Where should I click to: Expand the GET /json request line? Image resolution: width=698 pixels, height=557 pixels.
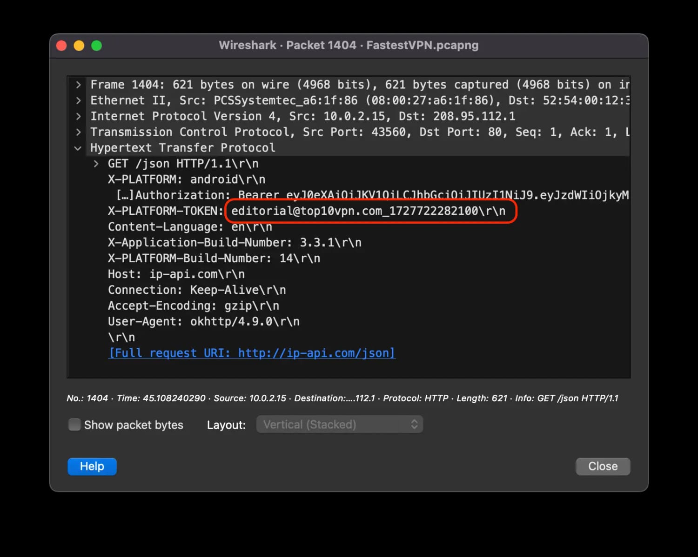click(96, 164)
